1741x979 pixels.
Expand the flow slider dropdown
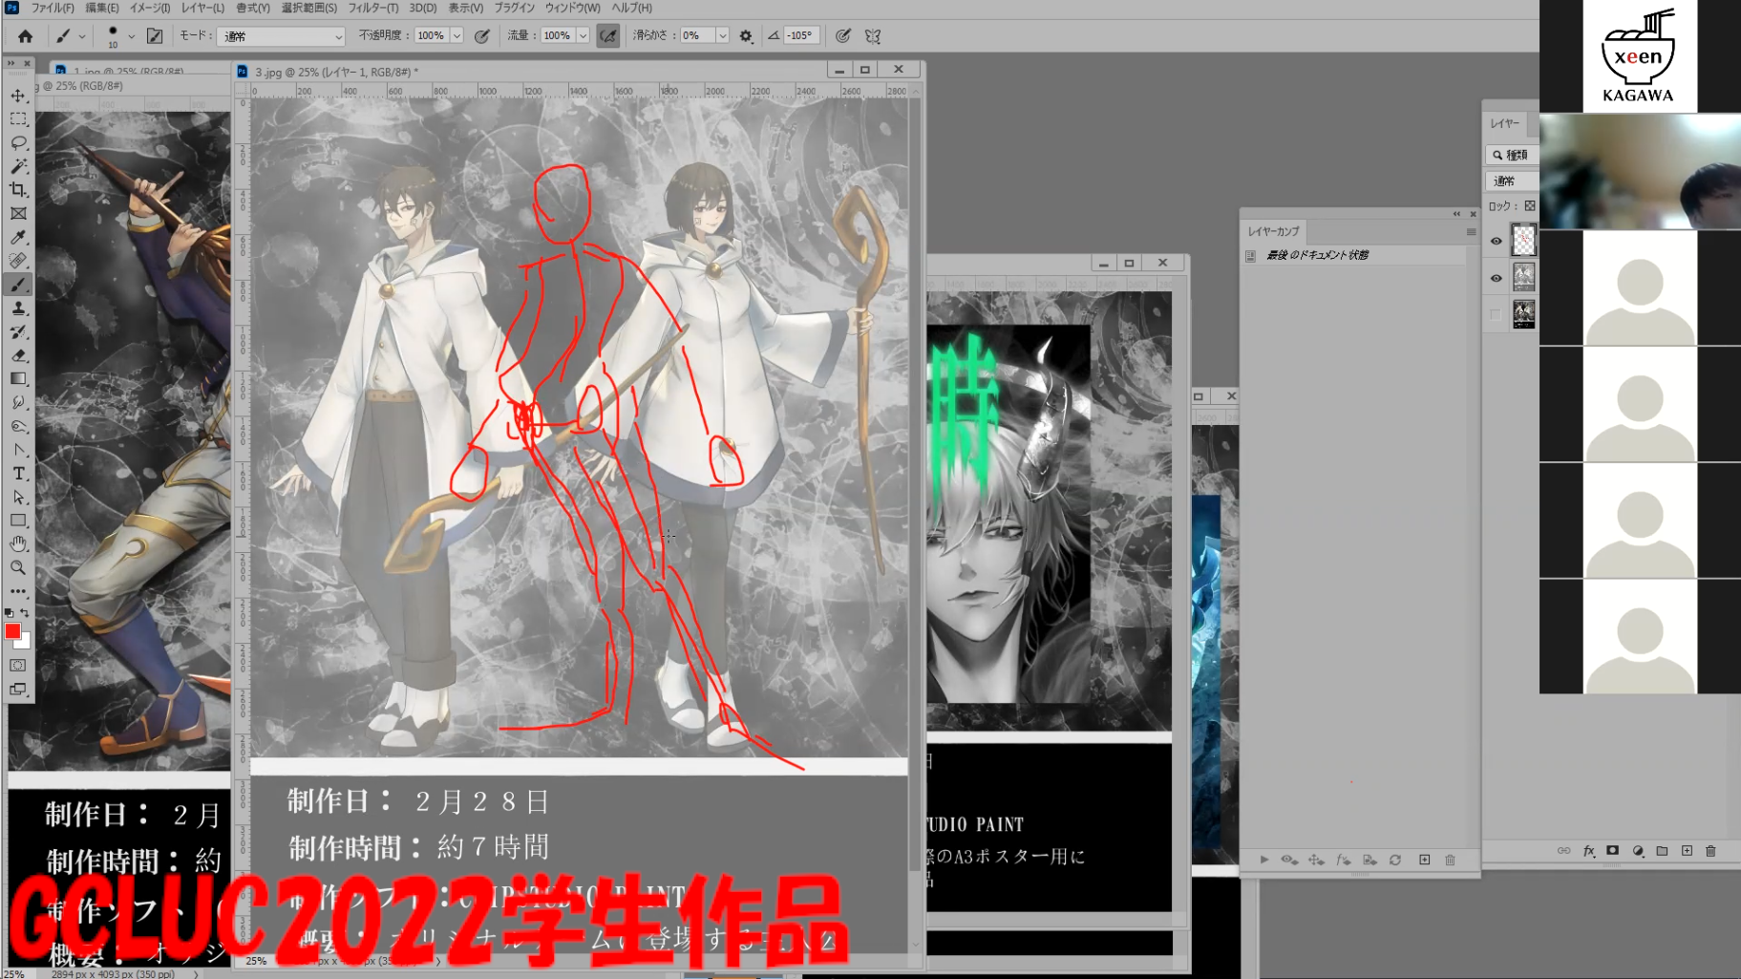[x=583, y=36]
